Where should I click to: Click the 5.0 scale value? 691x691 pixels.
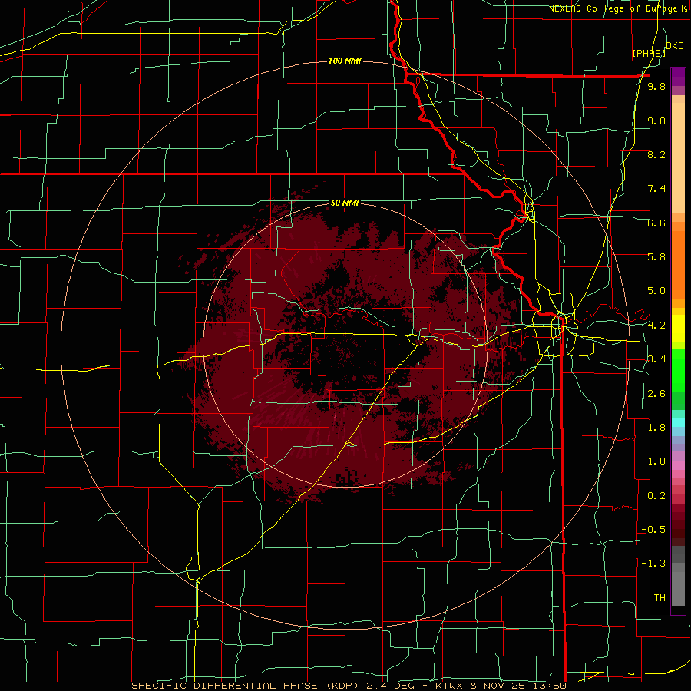(x=656, y=291)
